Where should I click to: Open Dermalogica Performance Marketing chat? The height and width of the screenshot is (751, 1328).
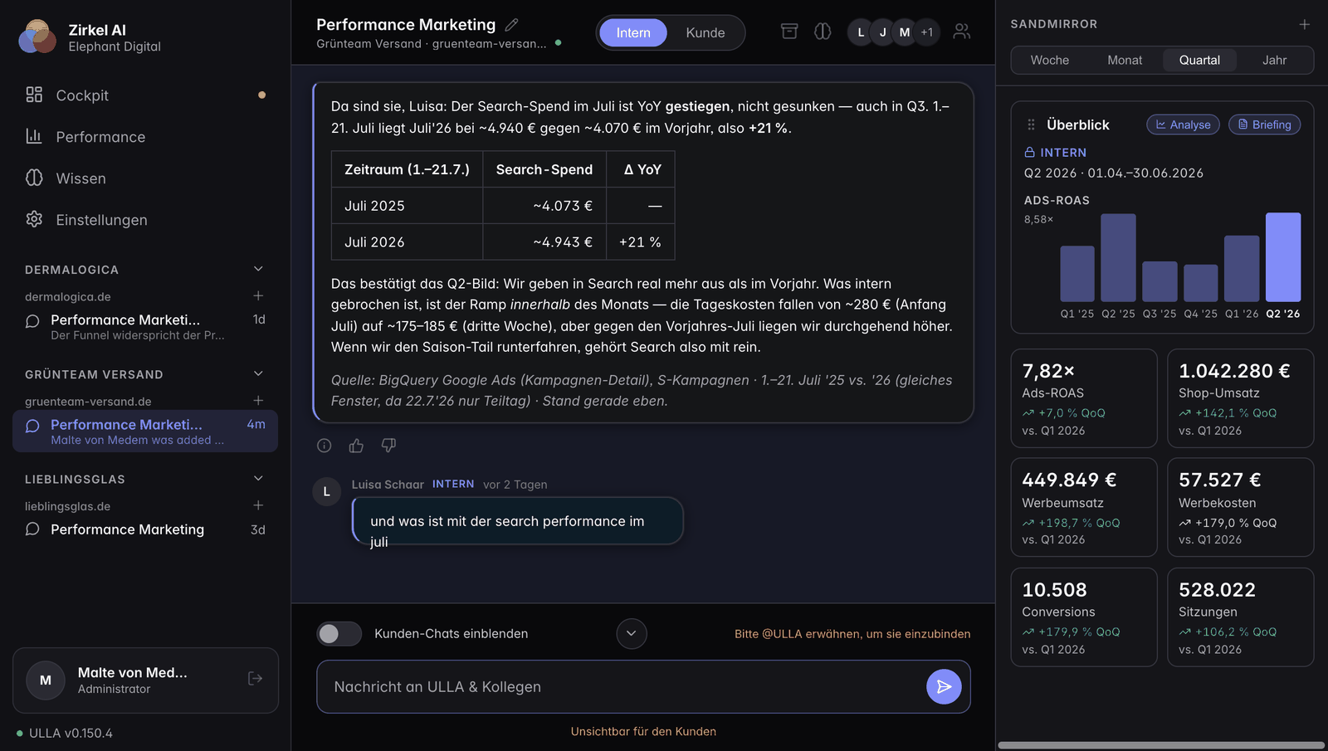pos(145,327)
